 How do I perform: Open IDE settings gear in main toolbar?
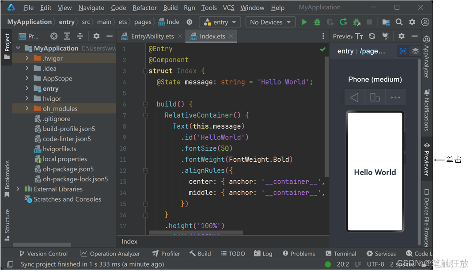[412, 22]
